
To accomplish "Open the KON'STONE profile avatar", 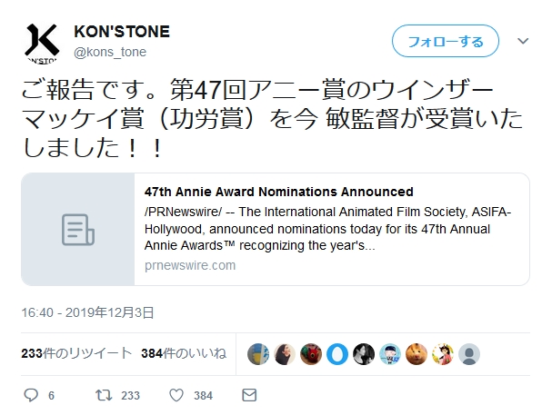I will (42, 43).
